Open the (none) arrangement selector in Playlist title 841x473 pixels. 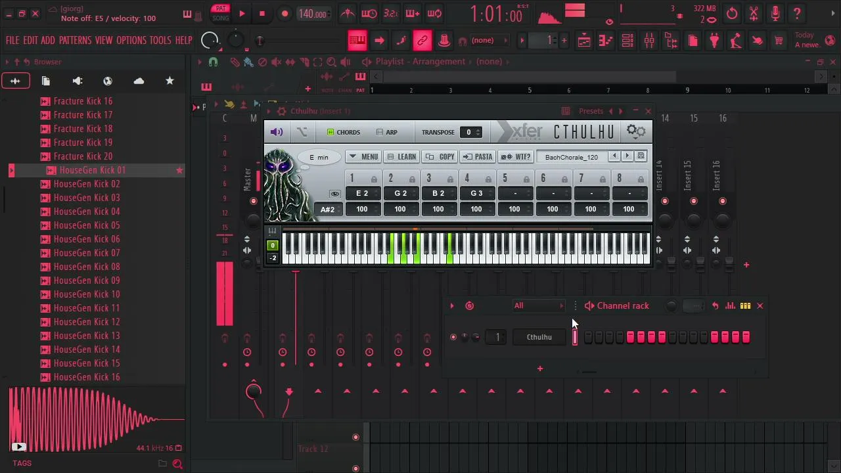point(489,62)
